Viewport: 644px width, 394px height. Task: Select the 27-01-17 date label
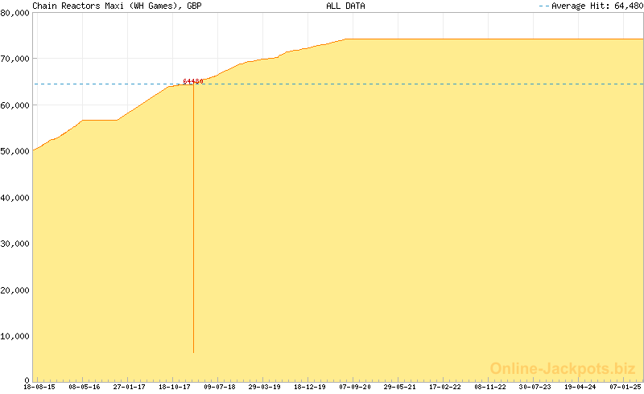point(130,387)
